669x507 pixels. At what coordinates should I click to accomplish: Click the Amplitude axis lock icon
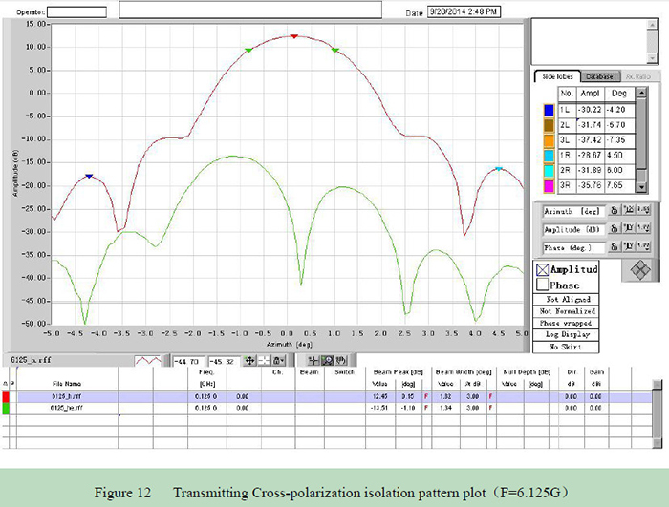614,228
